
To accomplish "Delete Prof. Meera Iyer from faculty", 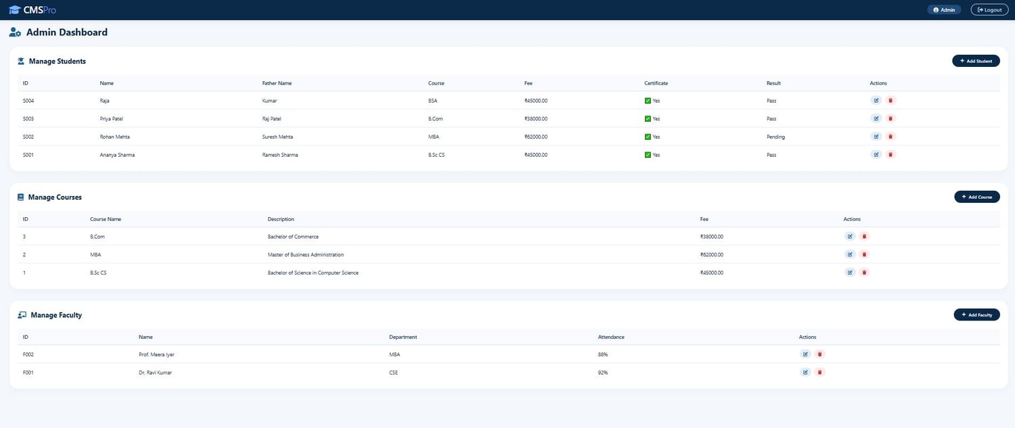I will (819, 354).
